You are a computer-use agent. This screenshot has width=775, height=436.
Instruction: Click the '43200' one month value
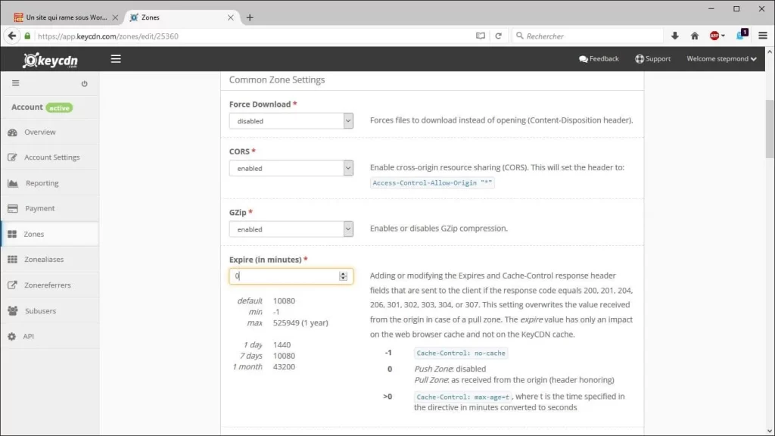[285, 367]
